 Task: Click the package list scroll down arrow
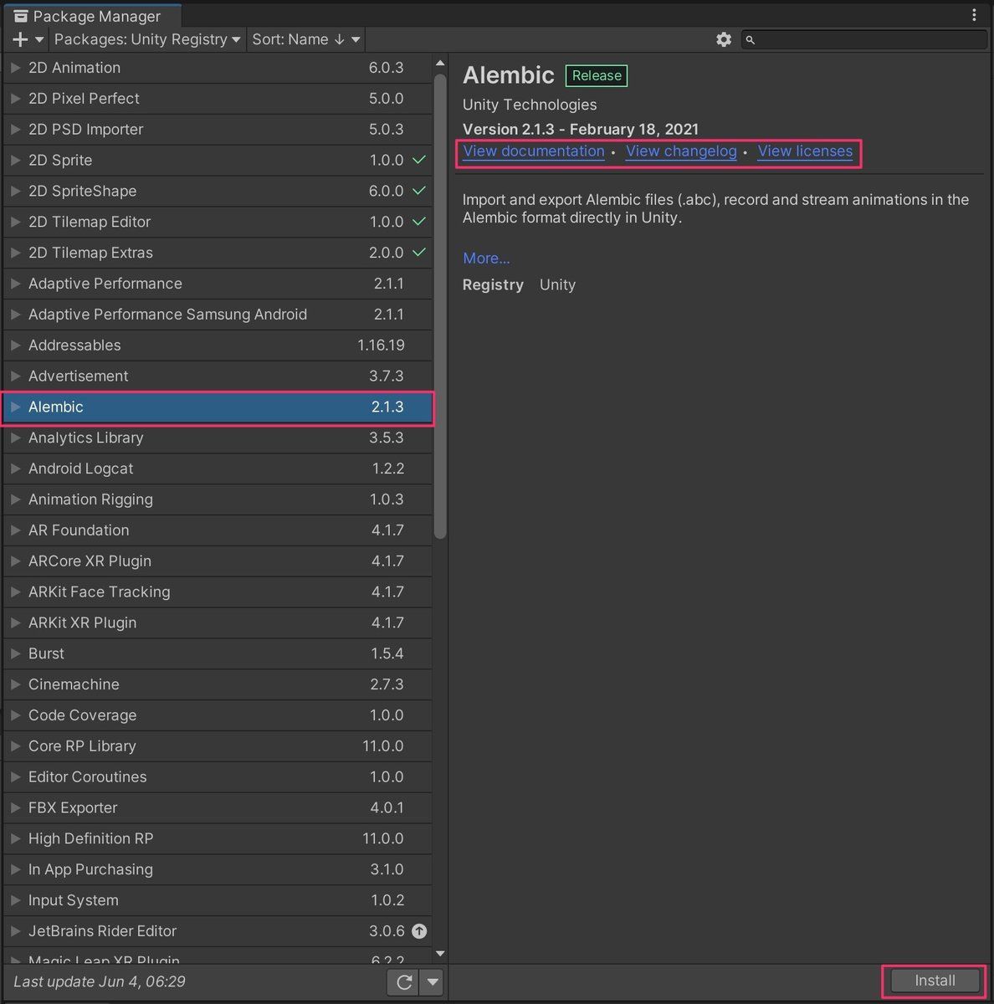pyautogui.click(x=440, y=954)
